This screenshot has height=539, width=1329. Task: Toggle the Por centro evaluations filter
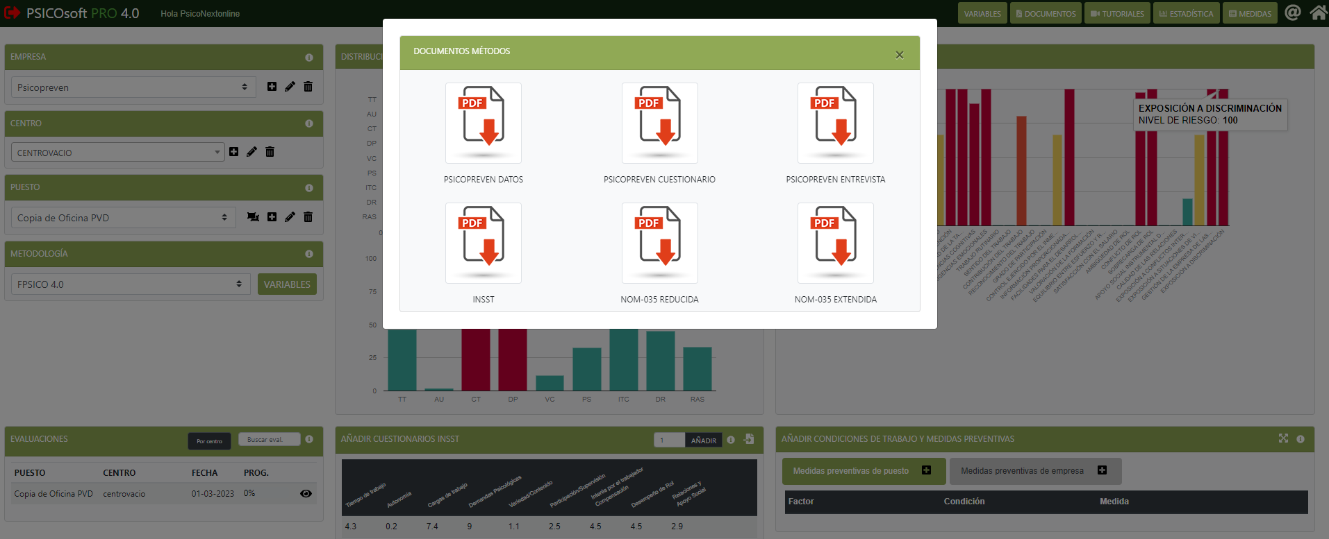209,441
